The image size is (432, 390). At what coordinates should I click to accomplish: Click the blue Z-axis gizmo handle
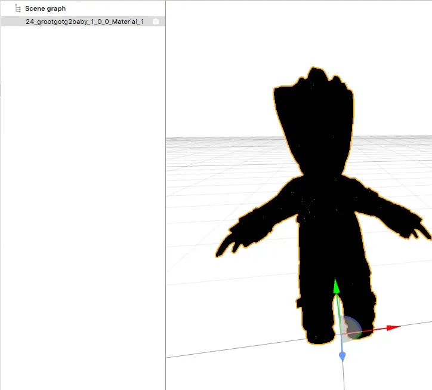pos(342,356)
